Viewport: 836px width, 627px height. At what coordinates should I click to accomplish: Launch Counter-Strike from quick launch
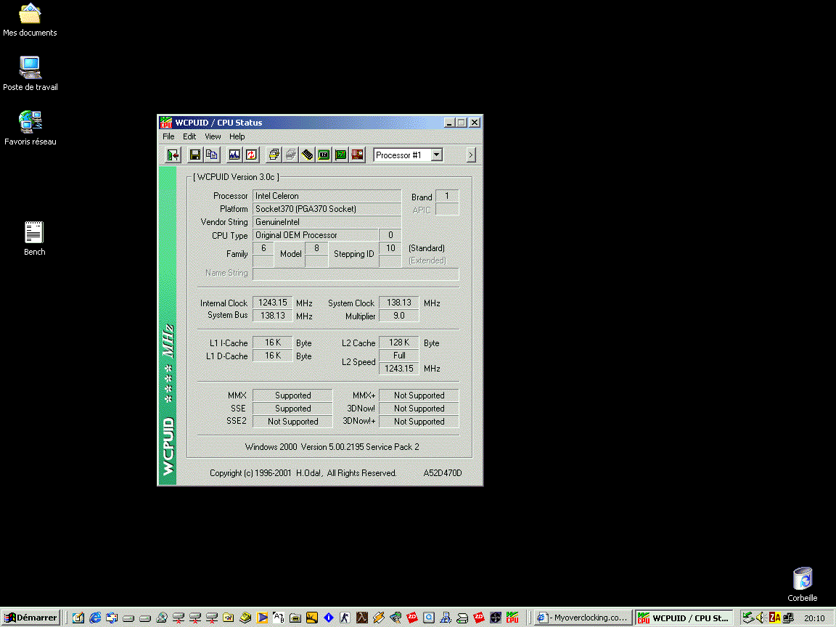click(345, 618)
